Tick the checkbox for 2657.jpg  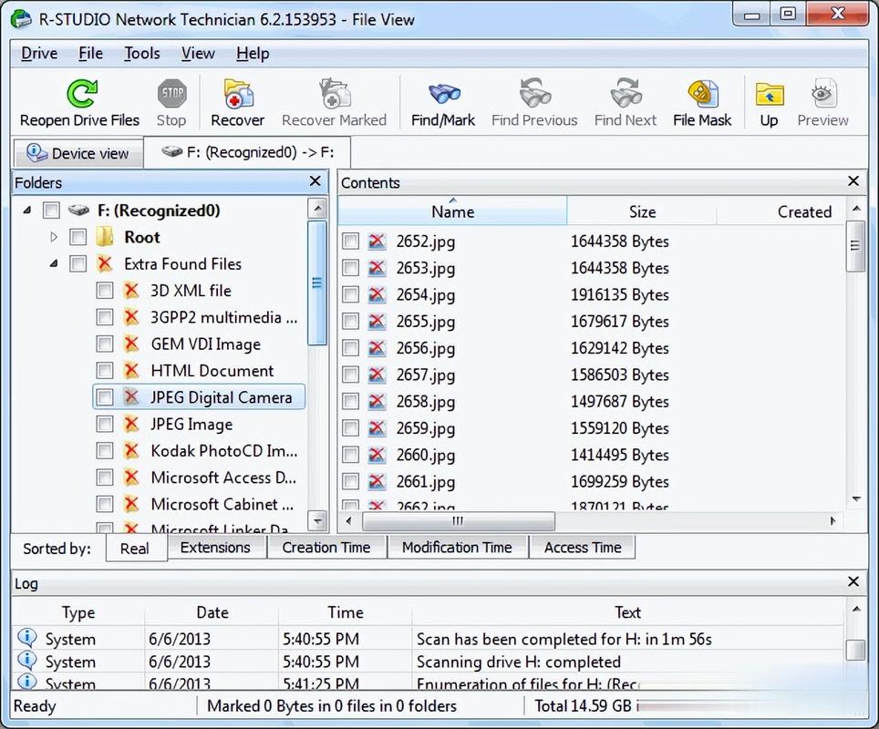[351, 375]
